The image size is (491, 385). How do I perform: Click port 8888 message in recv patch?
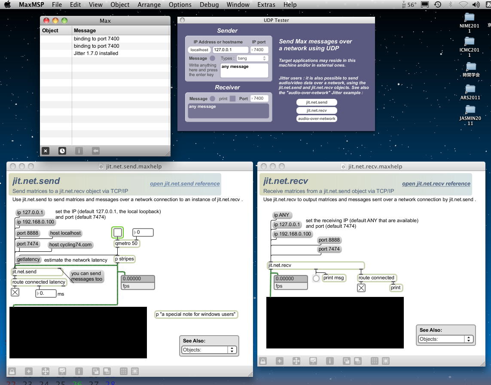(329, 240)
